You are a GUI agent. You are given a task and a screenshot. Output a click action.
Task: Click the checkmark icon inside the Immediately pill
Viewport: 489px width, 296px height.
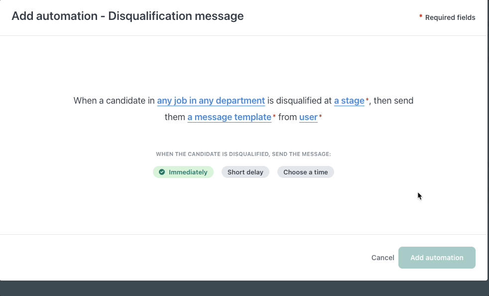point(162,172)
